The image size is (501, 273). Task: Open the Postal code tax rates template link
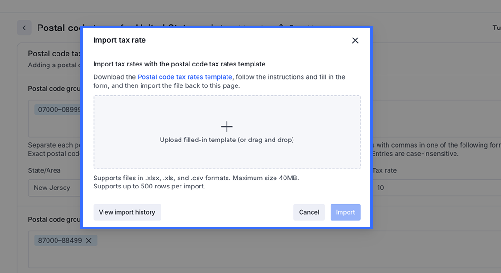[185, 77]
